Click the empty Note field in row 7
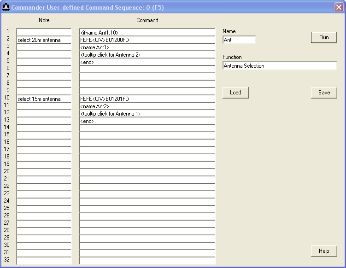Image resolution: width=346 pixels, height=268 pixels. (x=44, y=77)
